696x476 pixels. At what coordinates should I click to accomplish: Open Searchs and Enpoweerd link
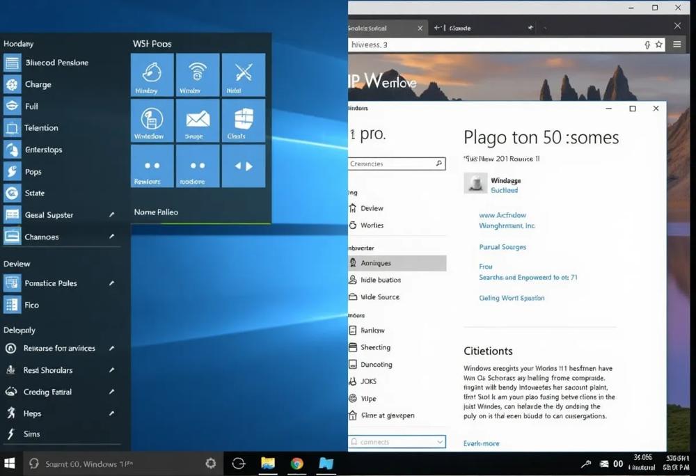coord(528,277)
